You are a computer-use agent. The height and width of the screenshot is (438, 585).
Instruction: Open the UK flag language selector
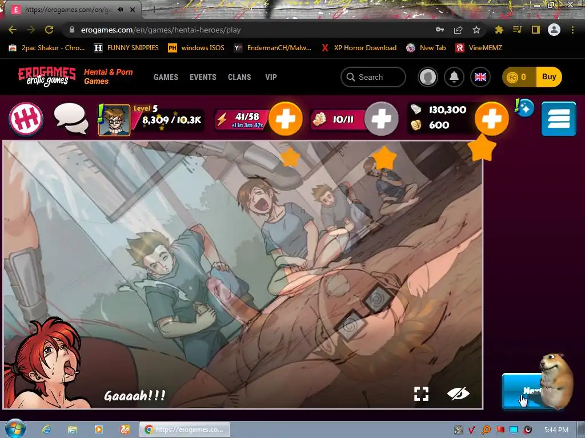tap(480, 77)
